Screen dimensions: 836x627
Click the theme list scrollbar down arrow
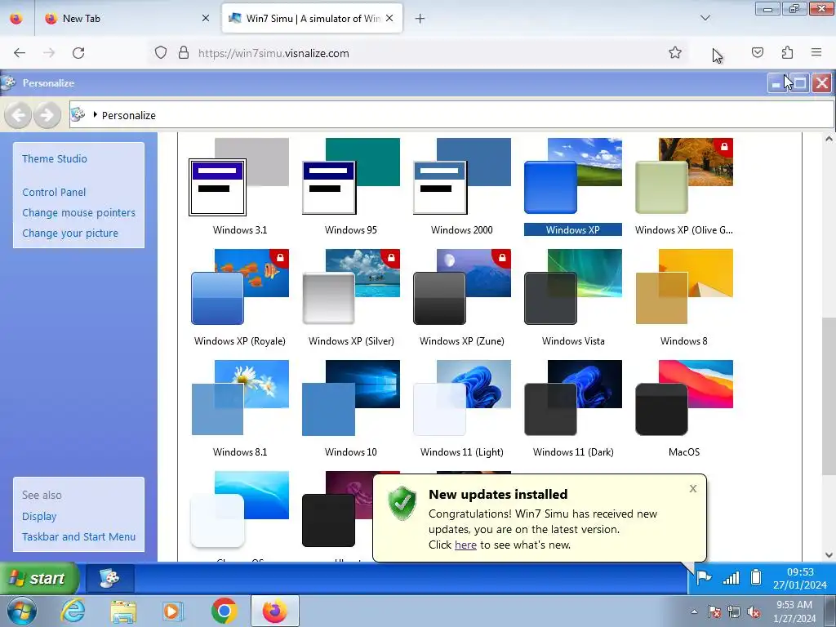point(829,555)
